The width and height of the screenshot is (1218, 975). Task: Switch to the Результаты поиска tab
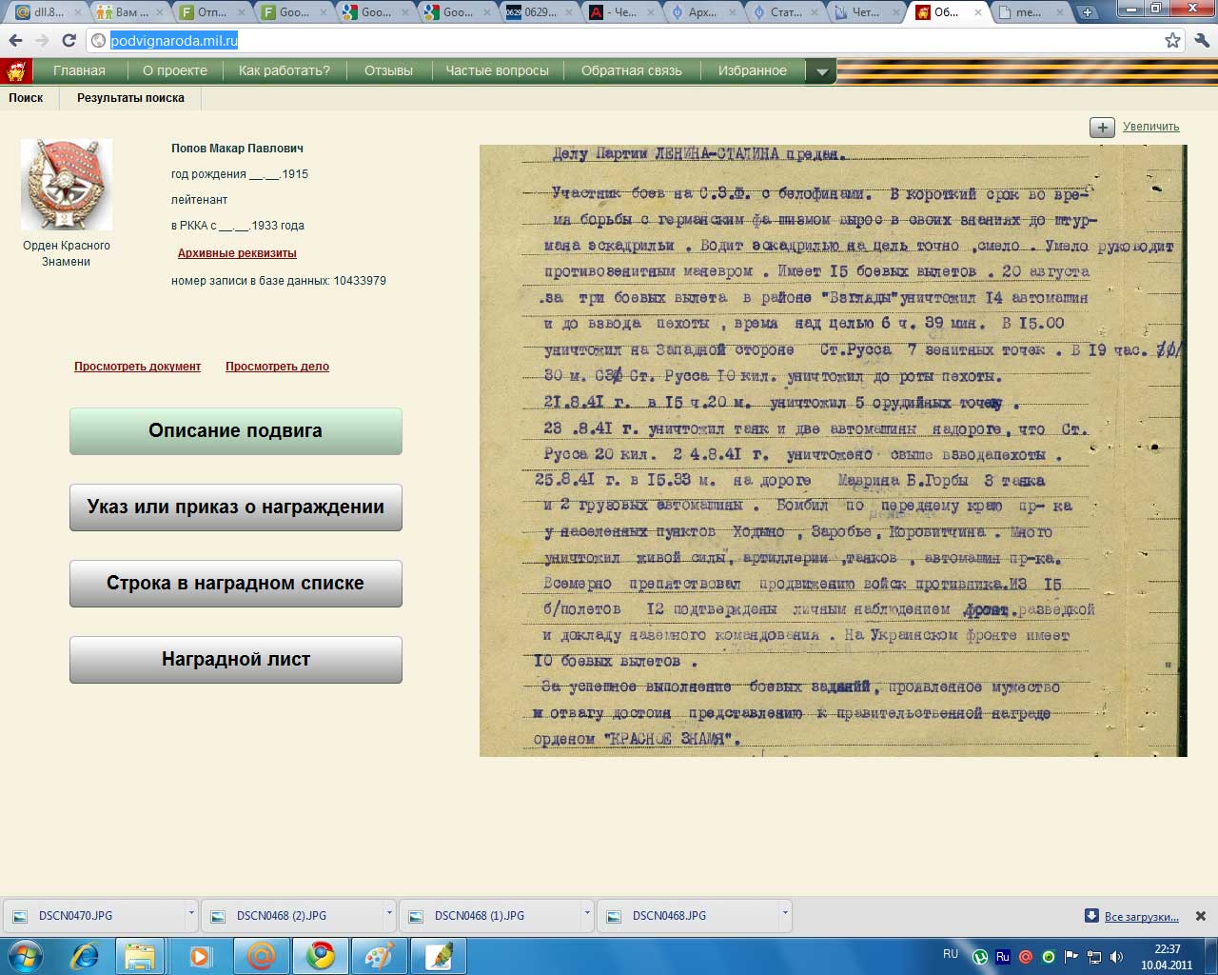[130, 98]
